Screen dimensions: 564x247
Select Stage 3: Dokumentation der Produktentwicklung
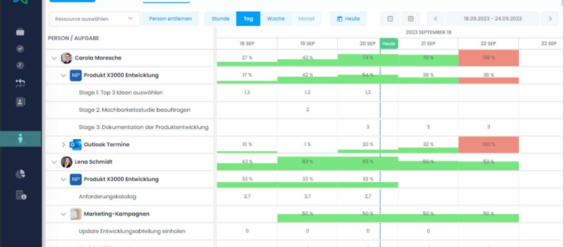click(144, 127)
